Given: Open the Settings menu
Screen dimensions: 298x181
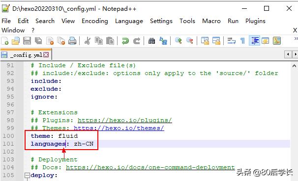Looking at the screenshot, I should 161,21.
